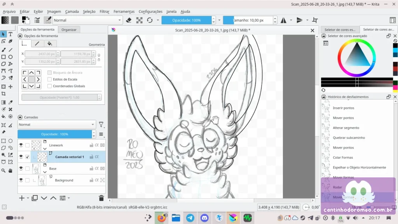Screen dimensions: 398x224
Task: Open the Camada menu
Action: click(x=72, y=11)
